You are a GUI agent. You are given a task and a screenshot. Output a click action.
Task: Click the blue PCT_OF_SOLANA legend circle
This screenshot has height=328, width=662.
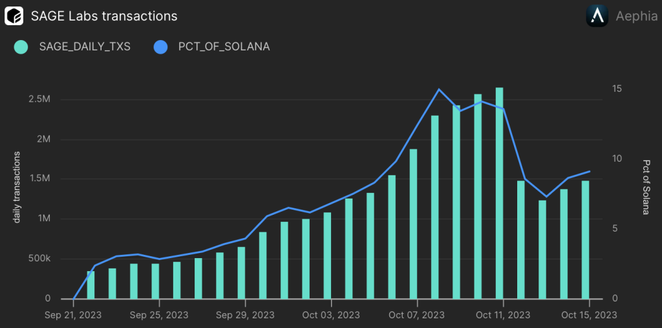160,47
